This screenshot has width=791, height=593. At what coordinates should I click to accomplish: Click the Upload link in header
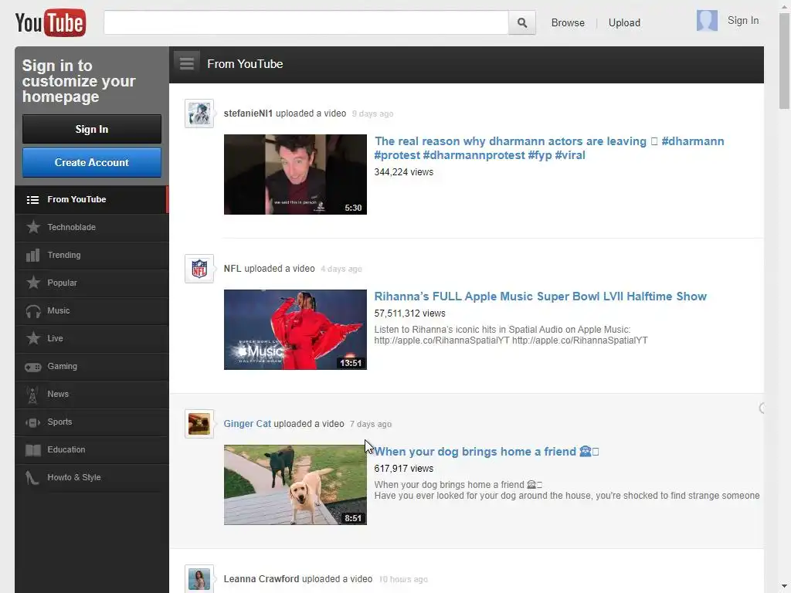click(x=624, y=22)
